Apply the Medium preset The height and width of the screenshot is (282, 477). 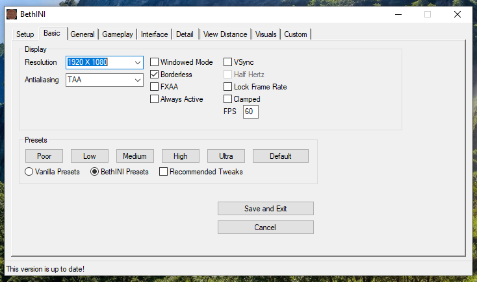click(135, 156)
